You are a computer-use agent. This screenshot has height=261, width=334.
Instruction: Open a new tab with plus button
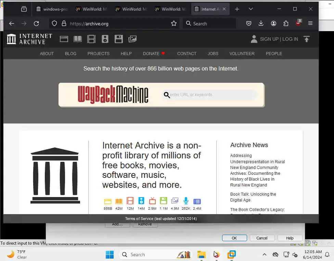pos(237,9)
